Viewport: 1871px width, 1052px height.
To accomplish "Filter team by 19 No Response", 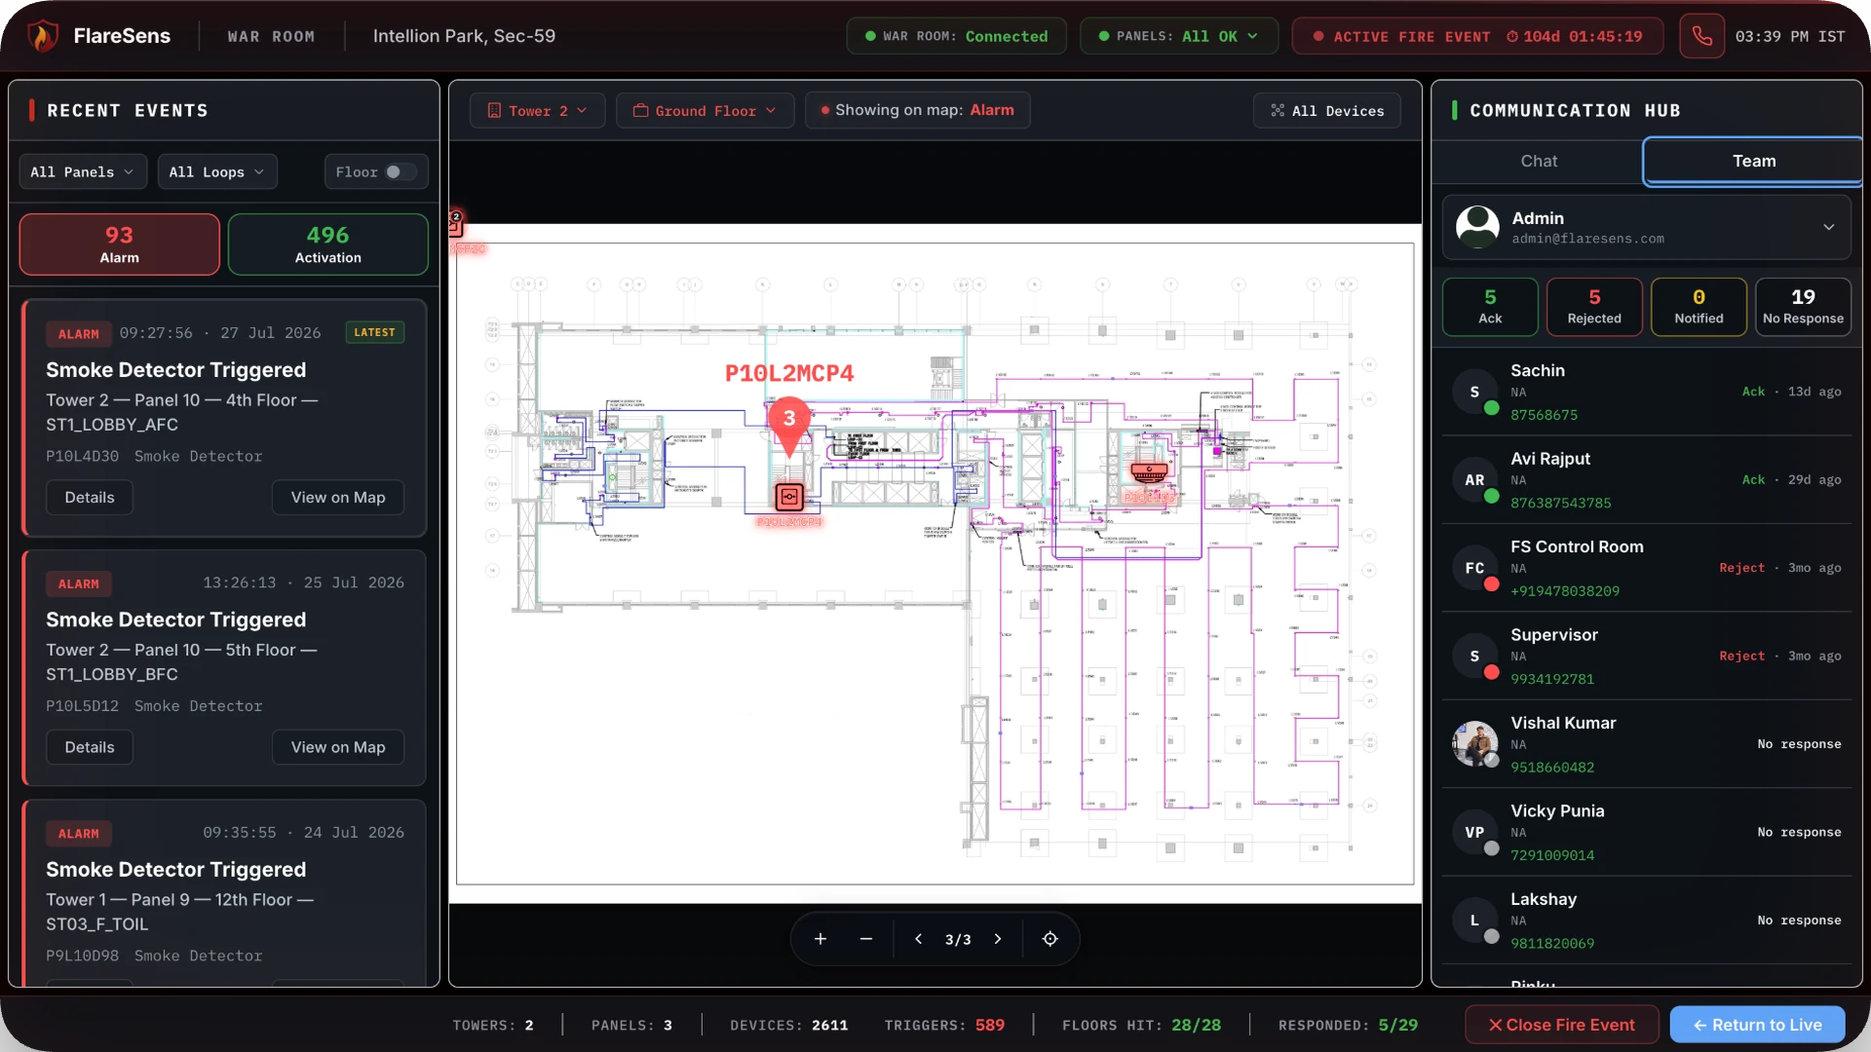I will click(1803, 307).
